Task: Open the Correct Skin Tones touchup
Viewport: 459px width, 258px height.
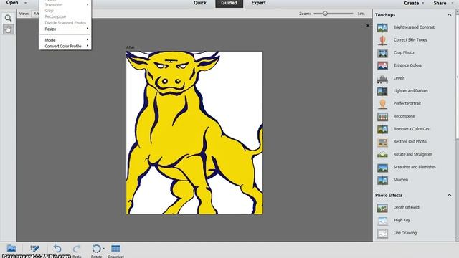Action: [402, 40]
